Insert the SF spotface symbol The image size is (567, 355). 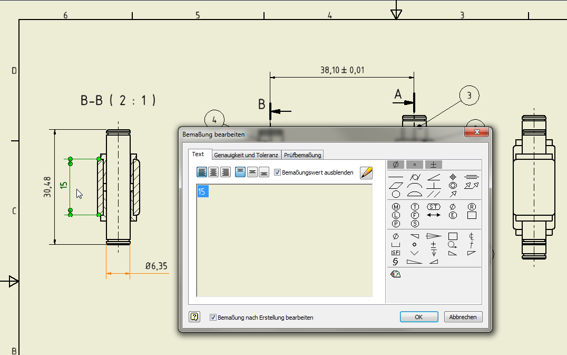pyautogui.click(x=396, y=253)
